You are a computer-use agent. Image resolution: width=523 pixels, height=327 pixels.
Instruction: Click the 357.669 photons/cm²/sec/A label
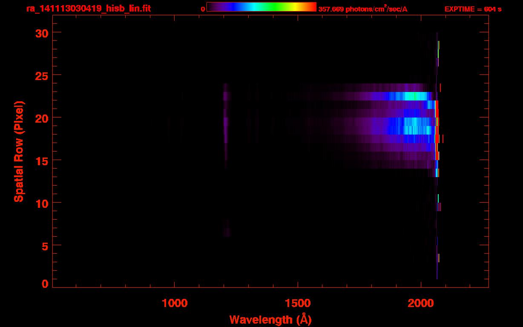click(363, 9)
